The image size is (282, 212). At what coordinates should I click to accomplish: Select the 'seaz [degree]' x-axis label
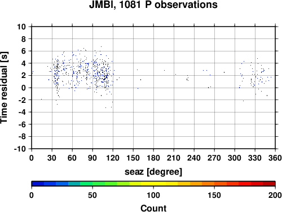point(153,172)
